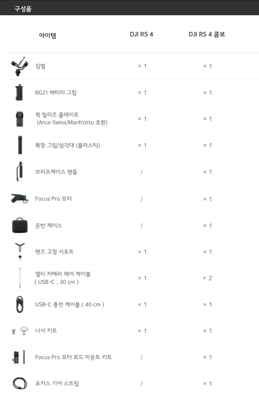Click the extended grip tripod image
This screenshot has width=259, height=404.
click(x=20, y=145)
